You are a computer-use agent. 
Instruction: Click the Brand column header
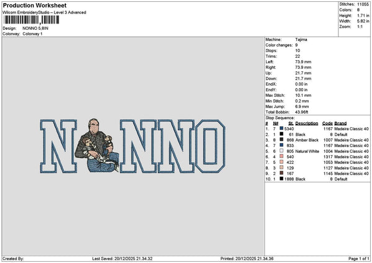click(340, 123)
